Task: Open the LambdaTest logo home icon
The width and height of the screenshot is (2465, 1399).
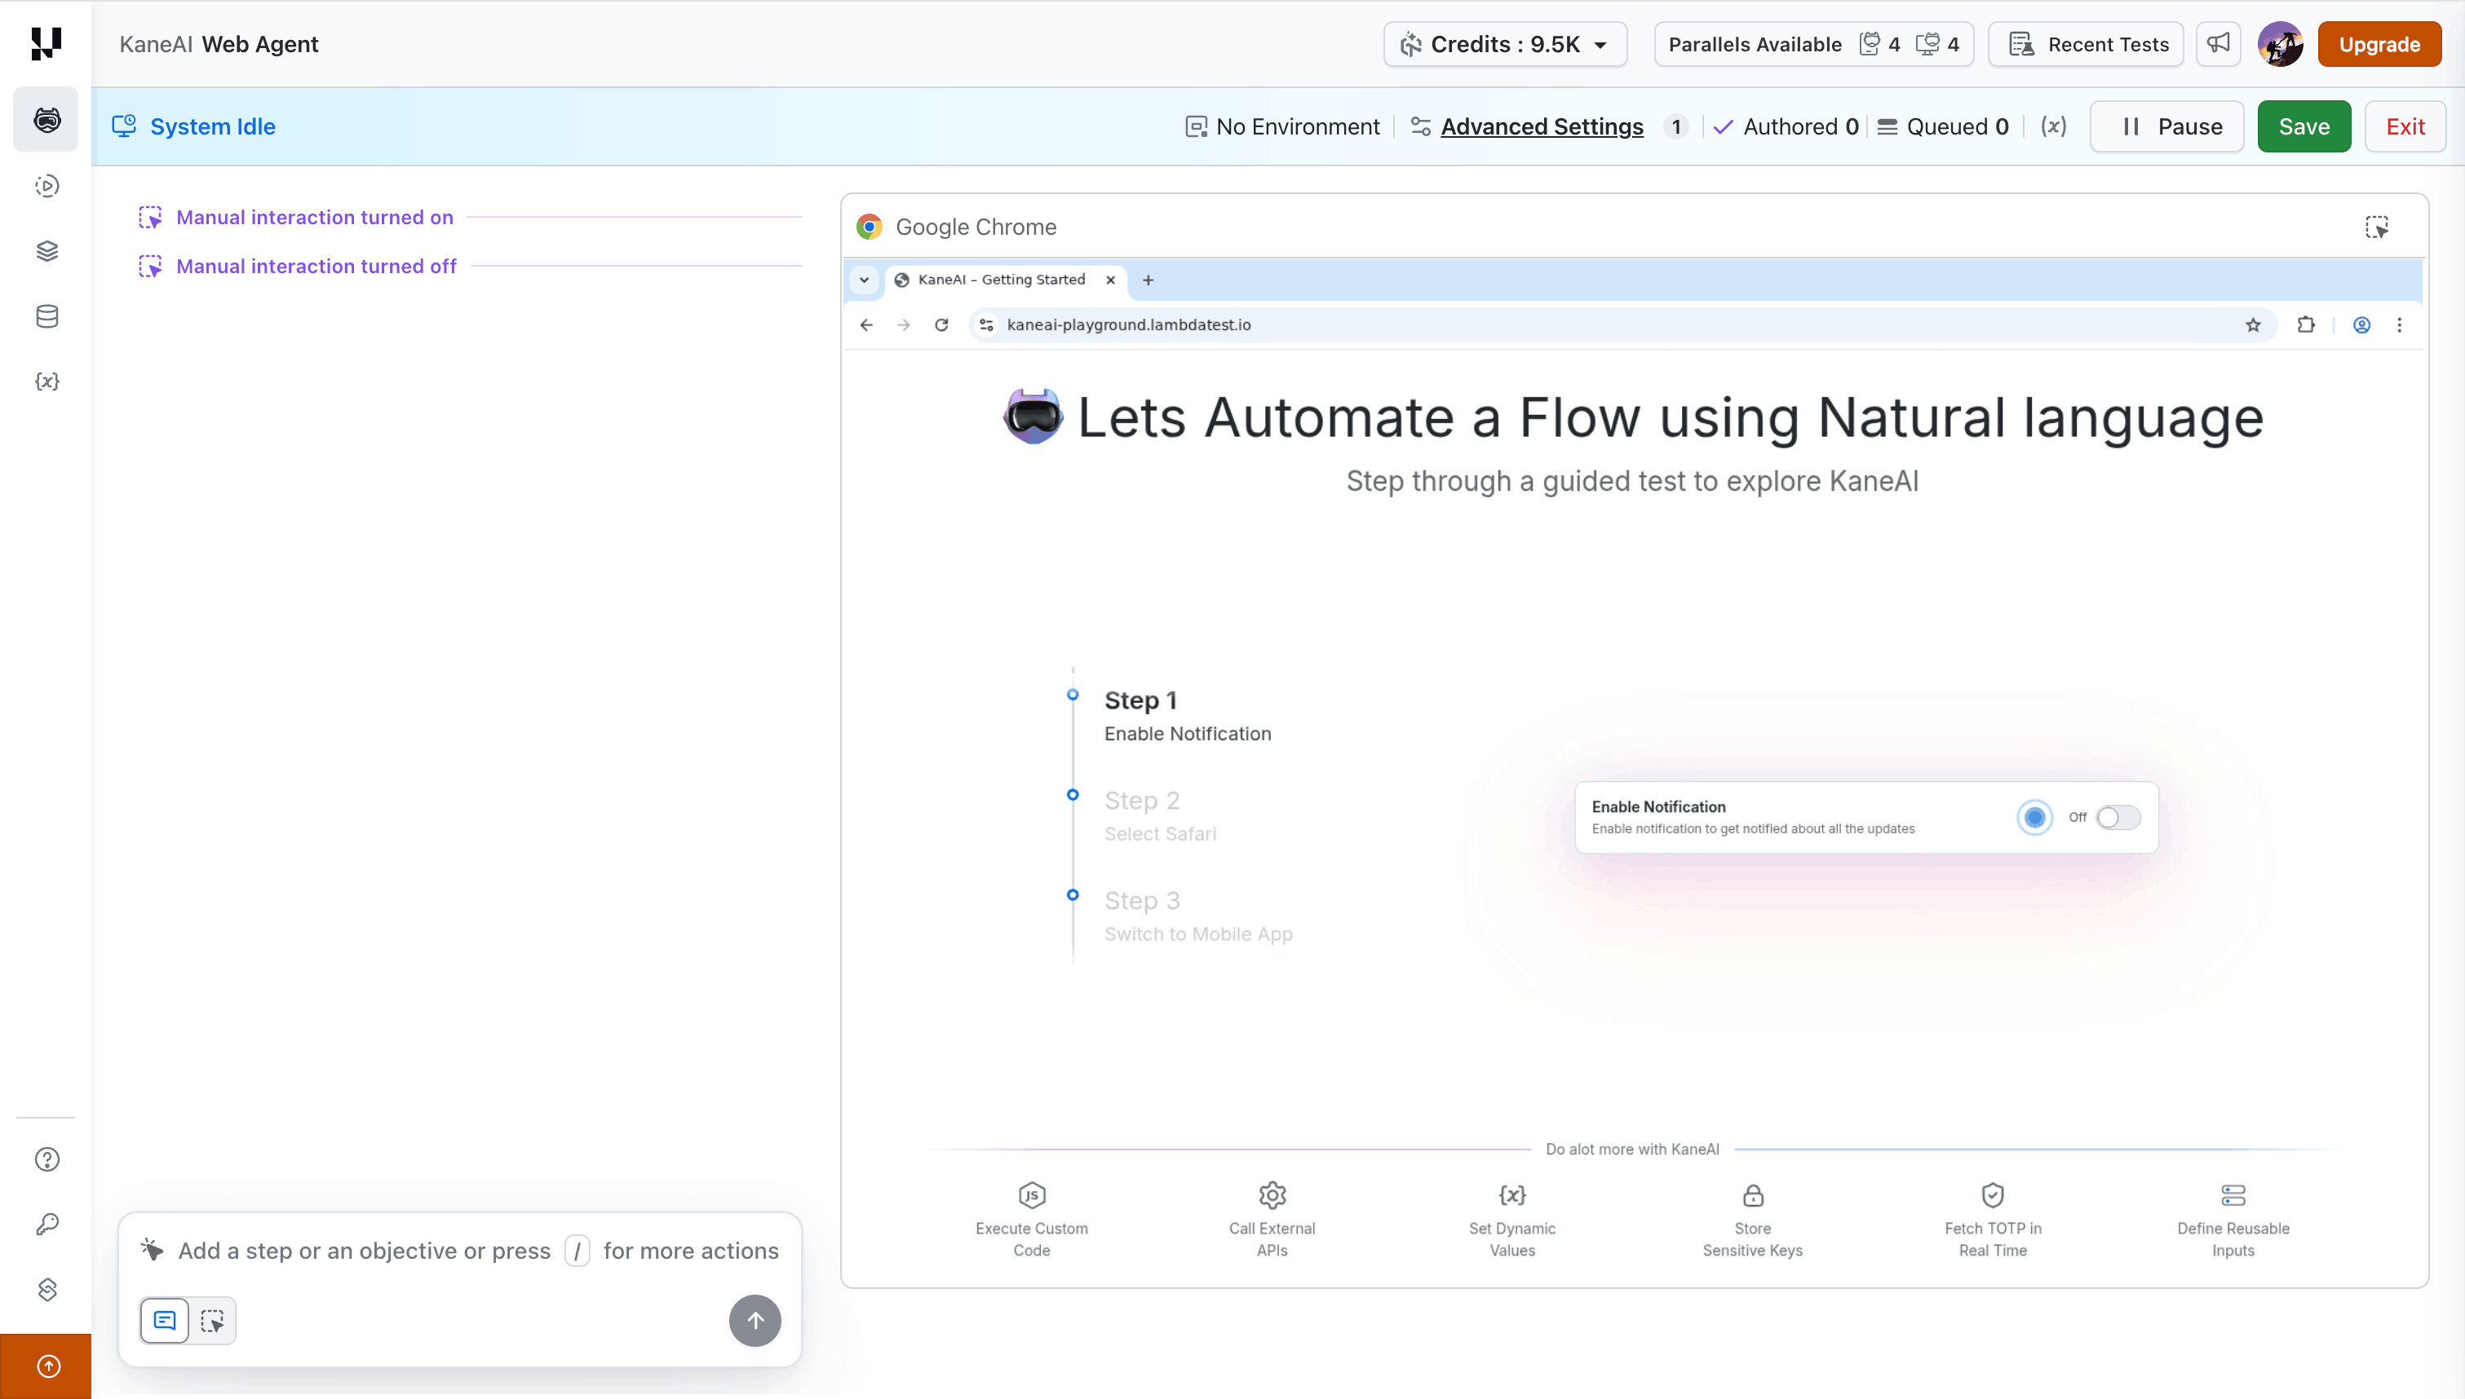Action: coord(46,43)
